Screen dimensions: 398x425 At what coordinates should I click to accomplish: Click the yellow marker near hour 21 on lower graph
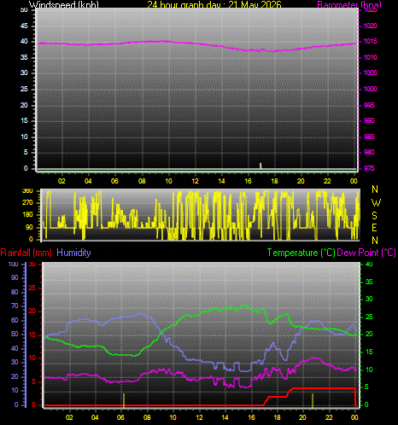click(x=313, y=400)
